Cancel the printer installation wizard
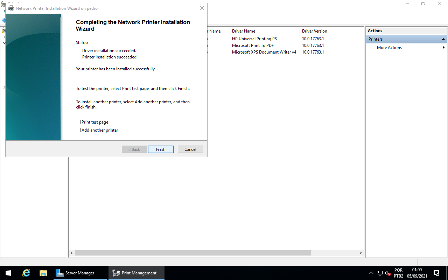This screenshot has width=448, height=280. click(x=190, y=149)
